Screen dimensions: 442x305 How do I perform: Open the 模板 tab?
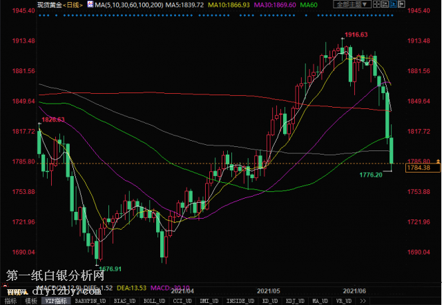pyautogui.click(x=31, y=301)
